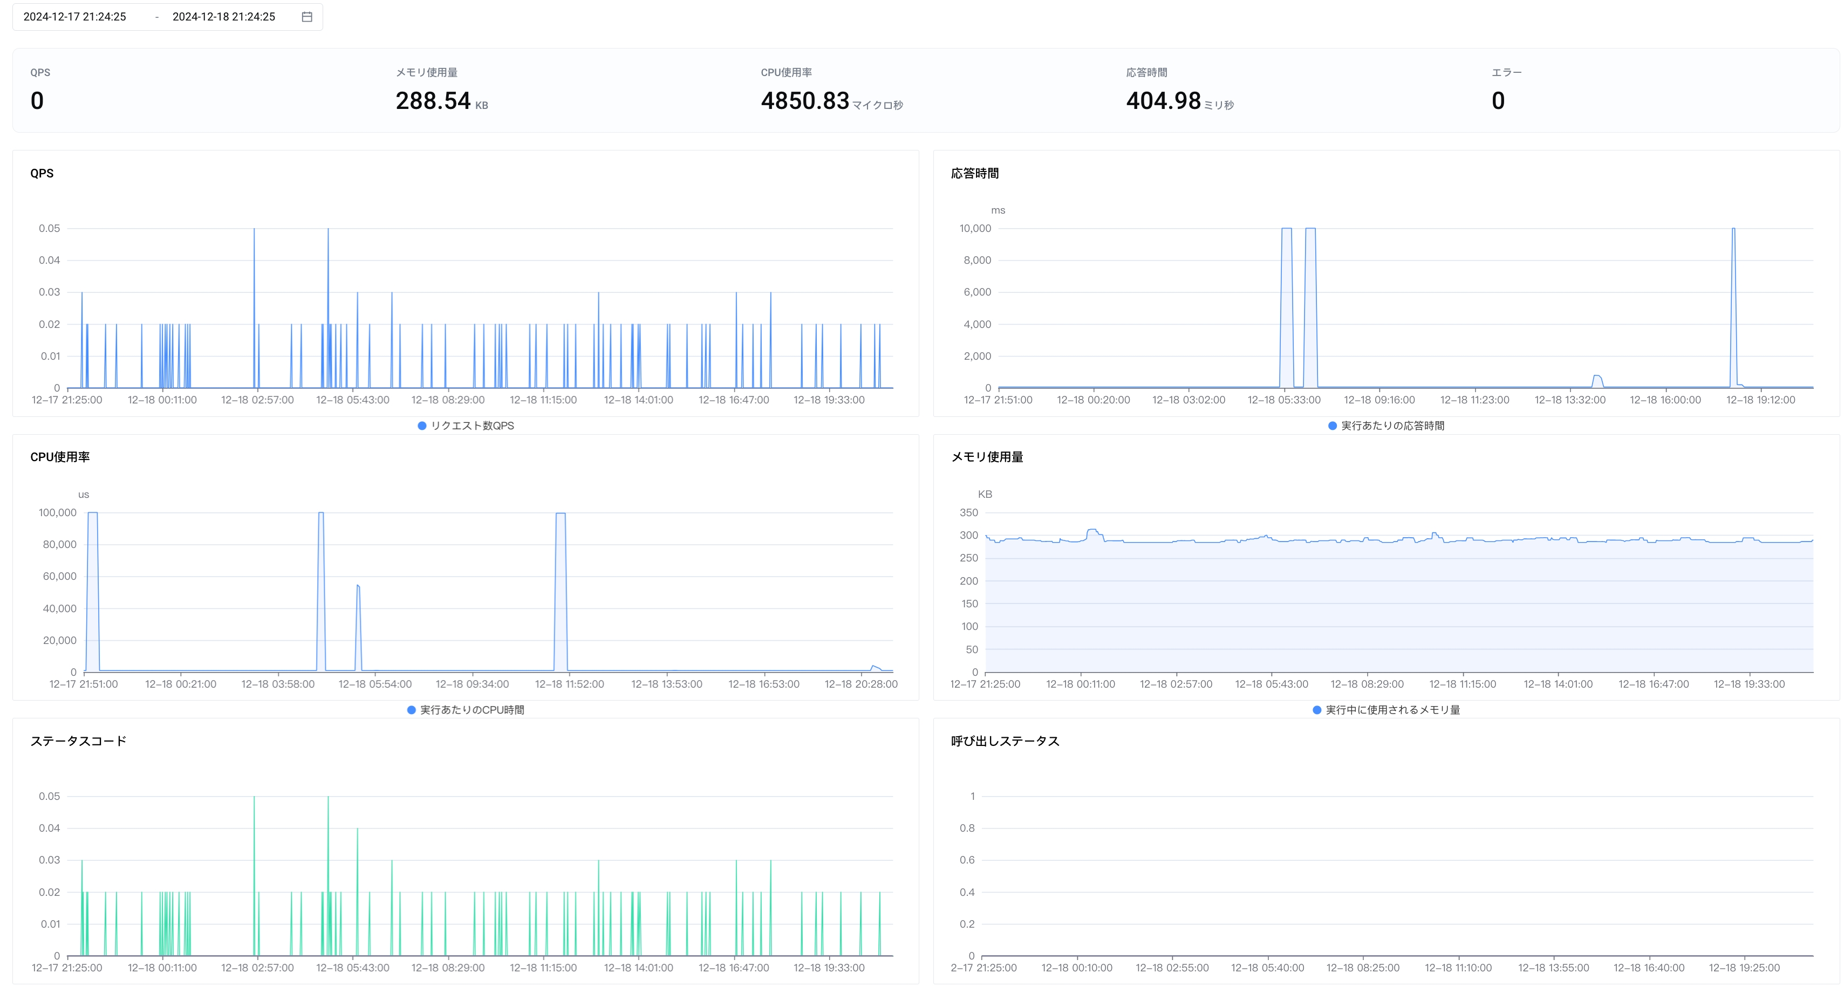Screen dimensions: 1844x987
Task: Click the 350 KB y-axis label
Action: pyautogui.click(x=968, y=512)
